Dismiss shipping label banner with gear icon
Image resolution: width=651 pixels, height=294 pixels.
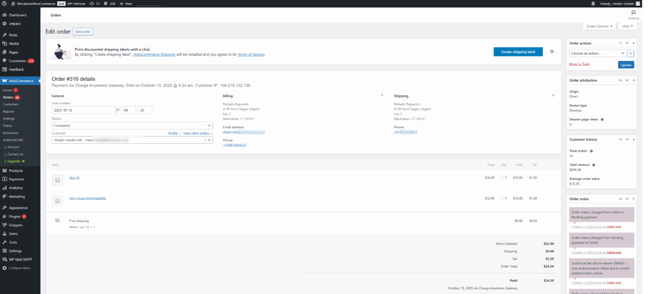coord(551,51)
